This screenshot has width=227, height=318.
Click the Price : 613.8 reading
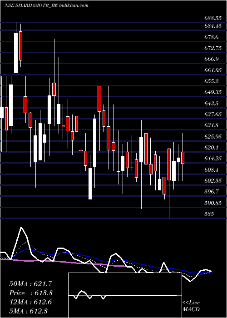click(x=31, y=293)
